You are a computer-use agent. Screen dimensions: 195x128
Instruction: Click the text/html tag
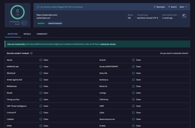point(41,23)
